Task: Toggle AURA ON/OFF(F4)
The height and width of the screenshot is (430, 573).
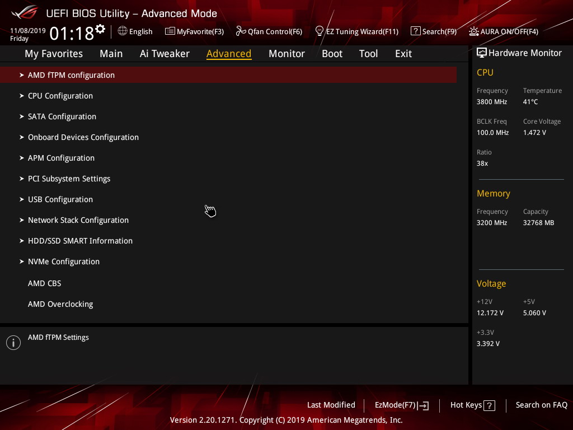Action: pyautogui.click(x=509, y=31)
